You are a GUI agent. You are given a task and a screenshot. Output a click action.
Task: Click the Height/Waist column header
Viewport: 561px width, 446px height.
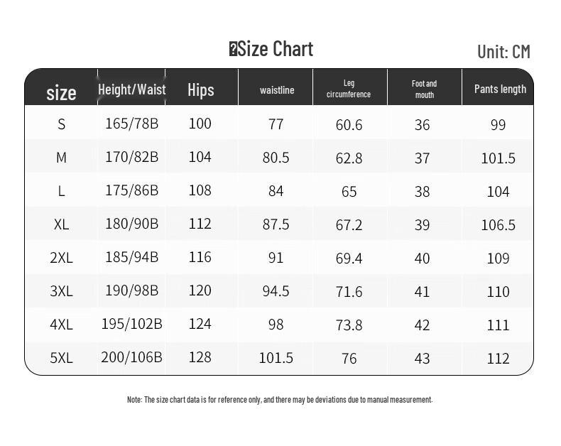click(x=131, y=89)
